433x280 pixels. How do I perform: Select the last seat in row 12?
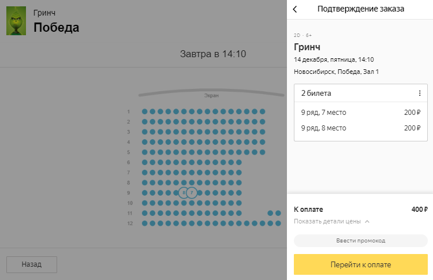tap(278, 223)
